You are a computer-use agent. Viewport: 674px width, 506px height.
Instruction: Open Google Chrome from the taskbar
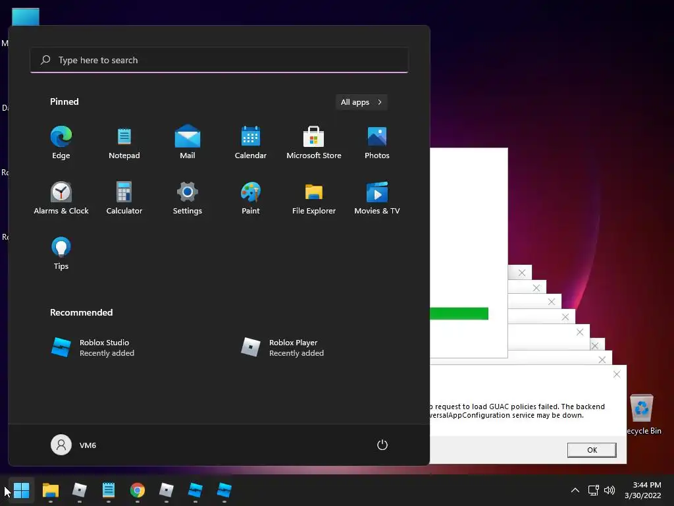[138, 490]
